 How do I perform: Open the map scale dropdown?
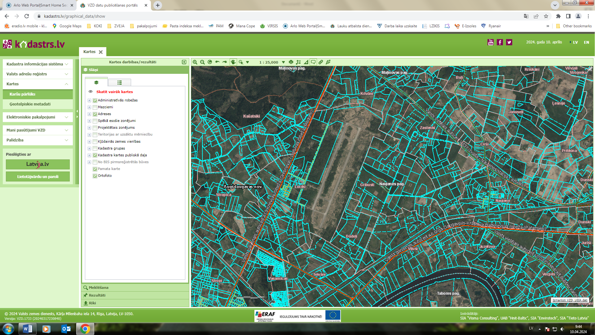(x=283, y=62)
